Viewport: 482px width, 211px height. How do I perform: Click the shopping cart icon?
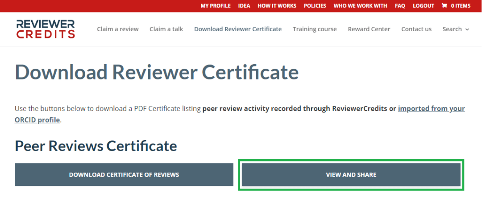pyautogui.click(x=444, y=6)
